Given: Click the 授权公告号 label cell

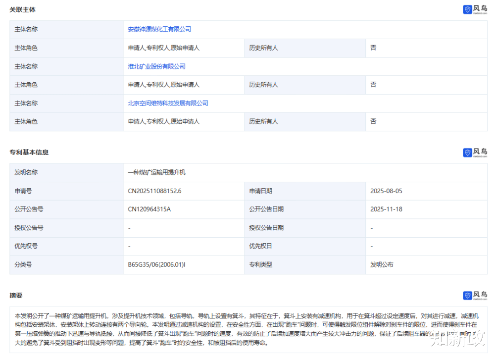Looking at the screenshot, I should coord(66,228).
